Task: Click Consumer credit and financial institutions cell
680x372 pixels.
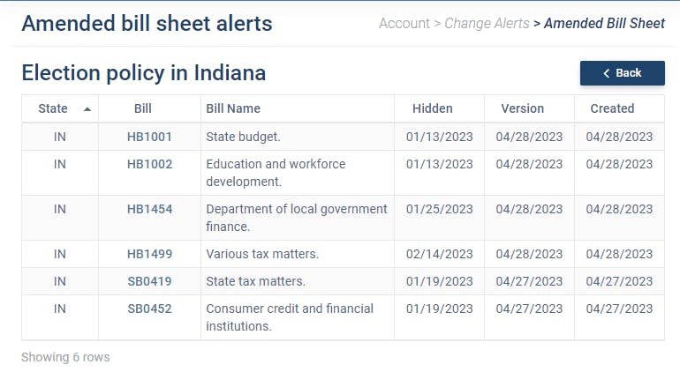Action: click(289, 317)
